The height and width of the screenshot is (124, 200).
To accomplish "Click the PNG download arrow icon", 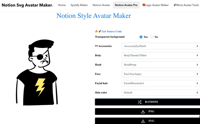I will tap(143, 112).
